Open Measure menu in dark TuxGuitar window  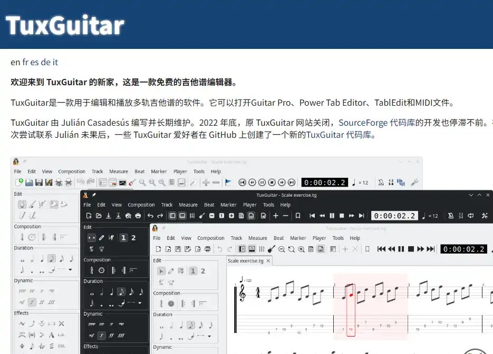(188, 205)
